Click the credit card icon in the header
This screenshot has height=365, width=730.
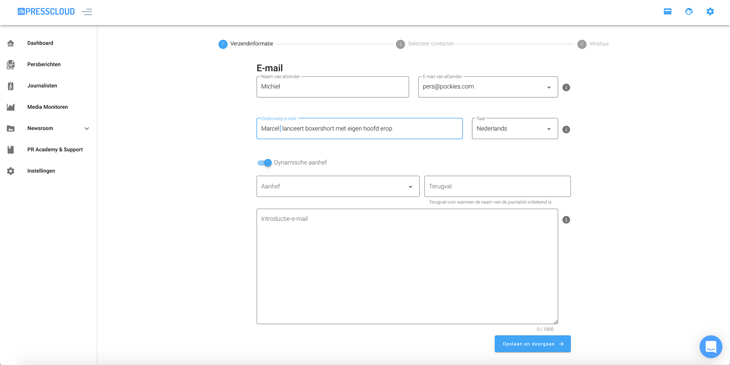pyautogui.click(x=667, y=11)
